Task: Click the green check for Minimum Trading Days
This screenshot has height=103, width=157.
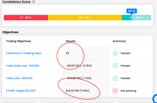Action: tap(115, 53)
